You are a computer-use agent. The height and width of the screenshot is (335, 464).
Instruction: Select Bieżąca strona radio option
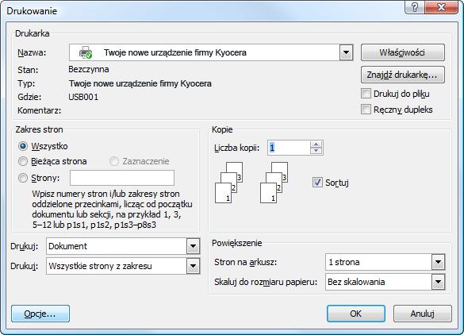[23, 161]
